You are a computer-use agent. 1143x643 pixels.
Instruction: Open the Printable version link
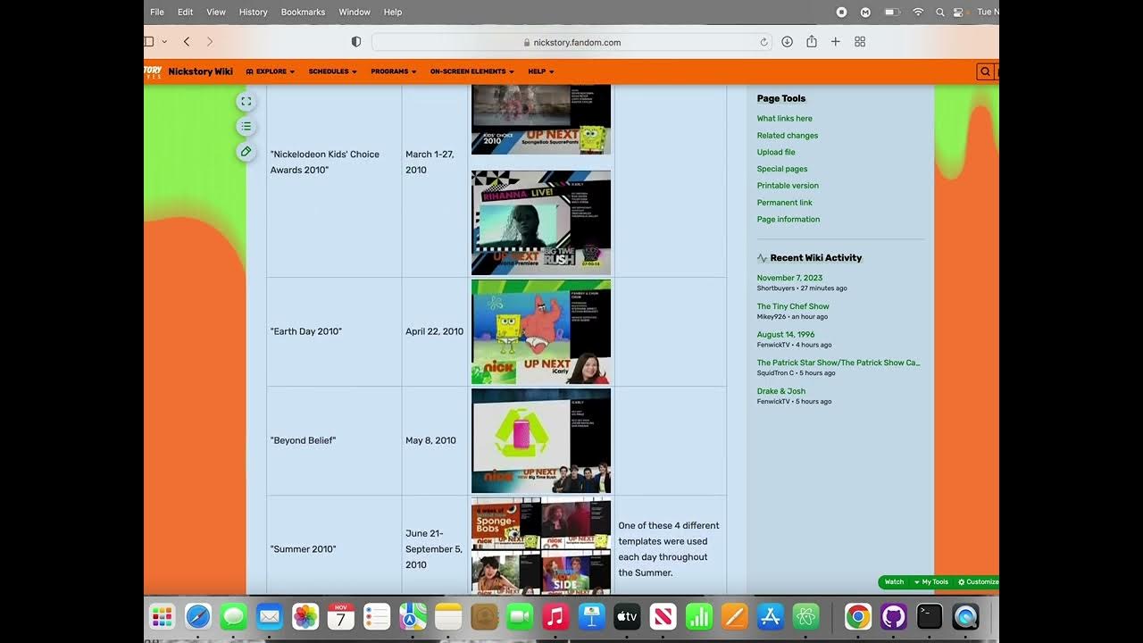point(788,186)
